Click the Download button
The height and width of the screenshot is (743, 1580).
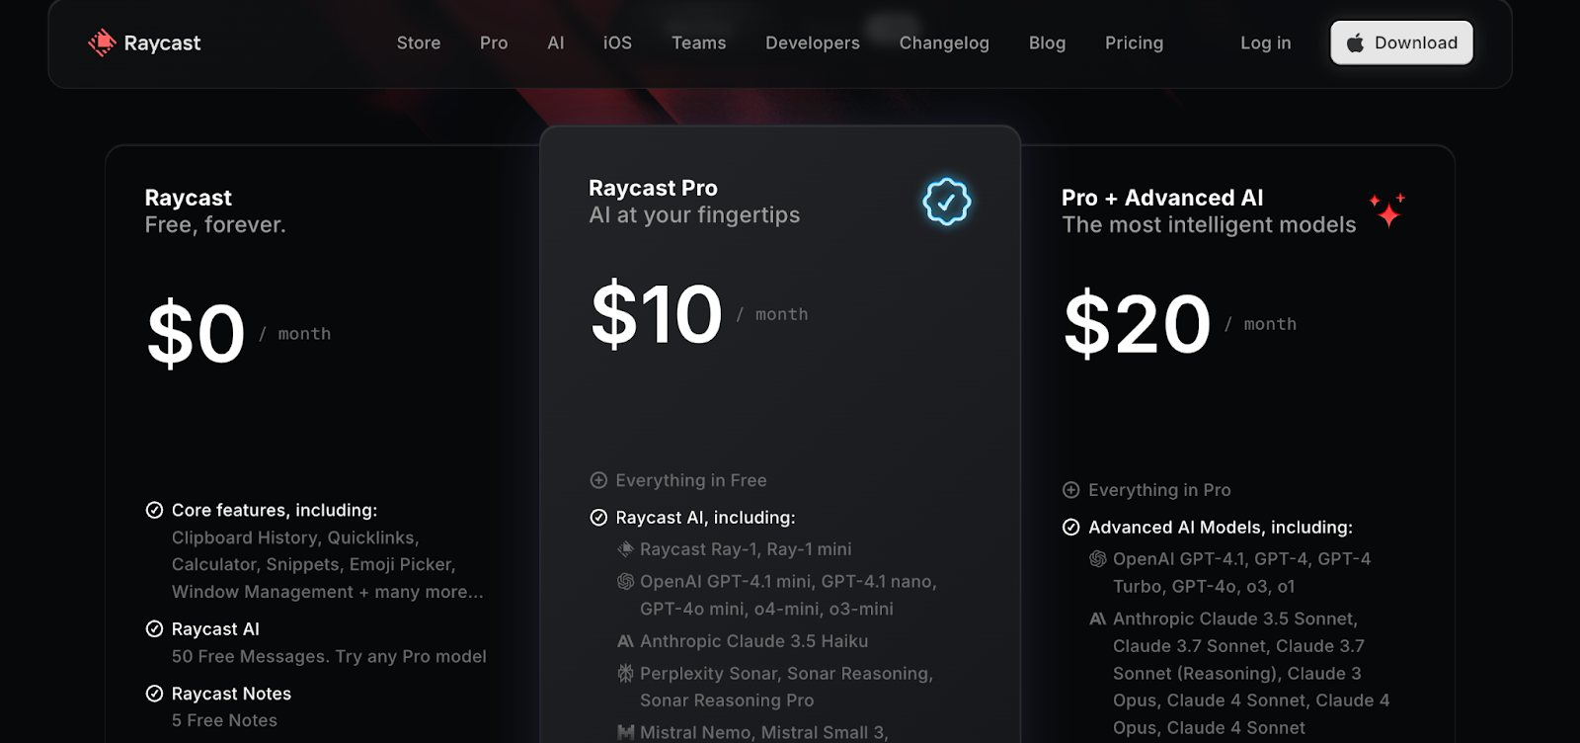click(x=1401, y=42)
